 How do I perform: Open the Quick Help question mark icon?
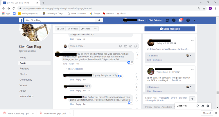tap(188, 20)
